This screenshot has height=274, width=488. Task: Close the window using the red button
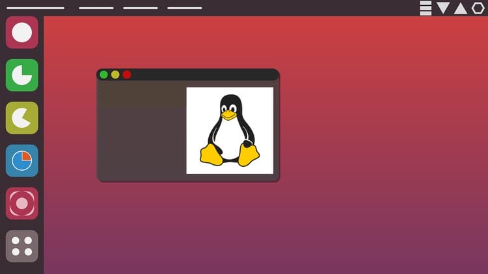pyautogui.click(x=127, y=75)
